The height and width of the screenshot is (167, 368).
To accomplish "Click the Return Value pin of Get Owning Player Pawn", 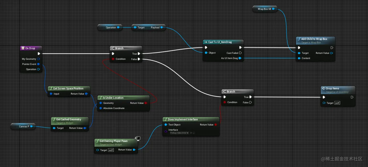I will tap(134, 150).
